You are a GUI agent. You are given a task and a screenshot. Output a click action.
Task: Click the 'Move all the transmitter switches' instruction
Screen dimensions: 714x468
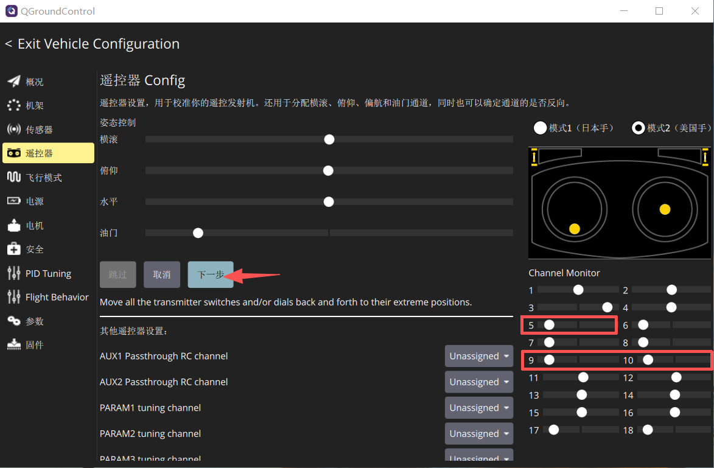(286, 302)
